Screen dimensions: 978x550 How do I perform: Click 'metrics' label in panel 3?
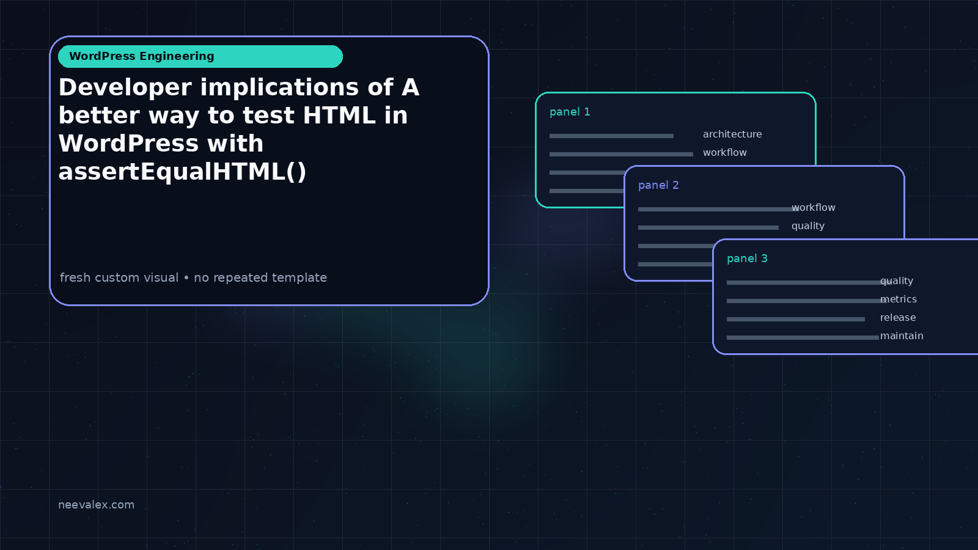[x=899, y=299]
